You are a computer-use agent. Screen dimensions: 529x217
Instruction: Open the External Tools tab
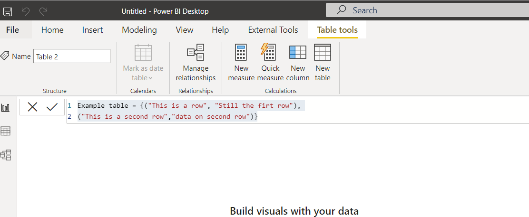(273, 30)
